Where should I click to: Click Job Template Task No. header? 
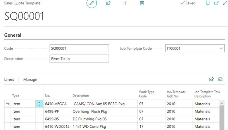pos(176,94)
